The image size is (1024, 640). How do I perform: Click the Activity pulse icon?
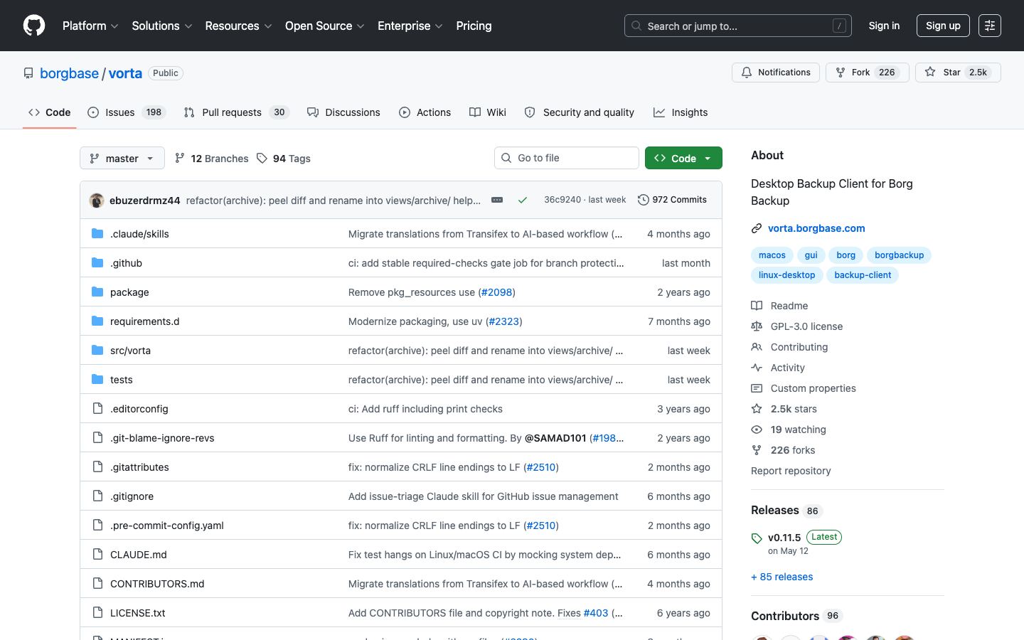[757, 368]
